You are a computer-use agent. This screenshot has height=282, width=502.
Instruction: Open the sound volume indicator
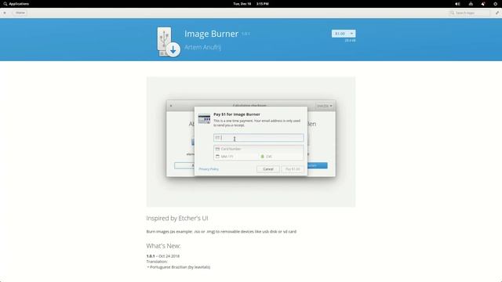(x=457, y=4)
